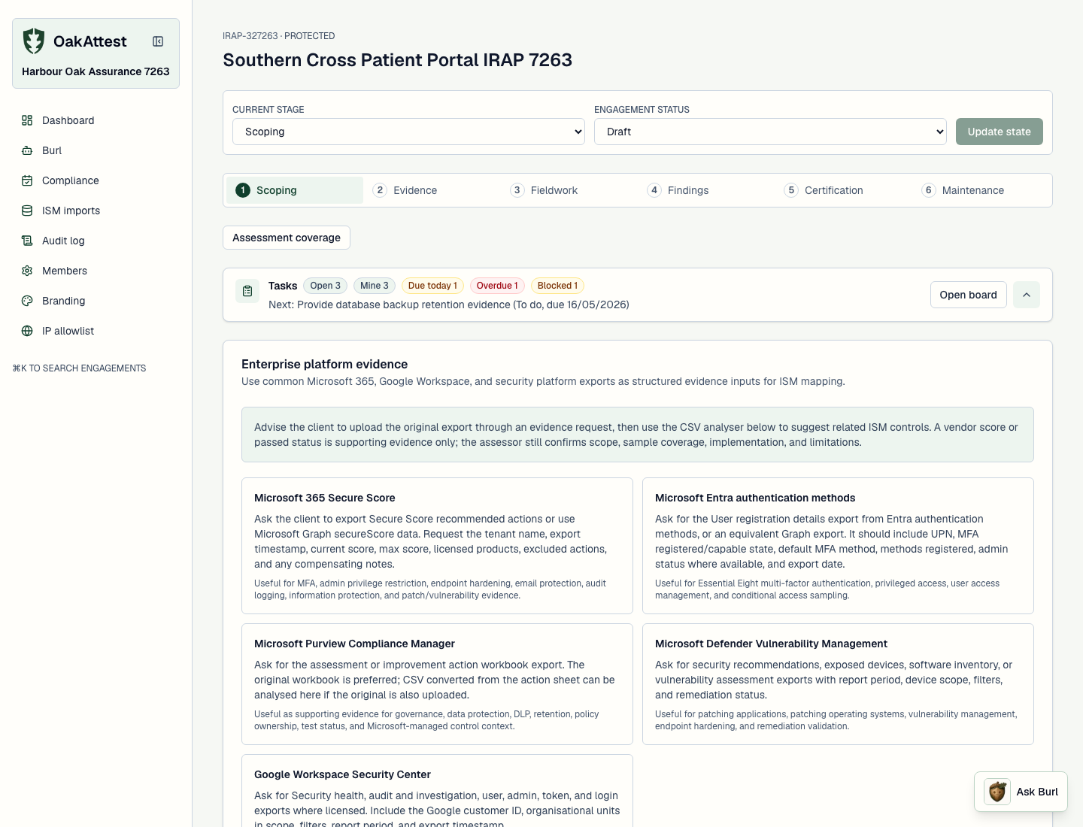The width and height of the screenshot is (1083, 827).
Task: Click the Microsoft Defender Vulnerability Management card
Action: coord(838,684)
